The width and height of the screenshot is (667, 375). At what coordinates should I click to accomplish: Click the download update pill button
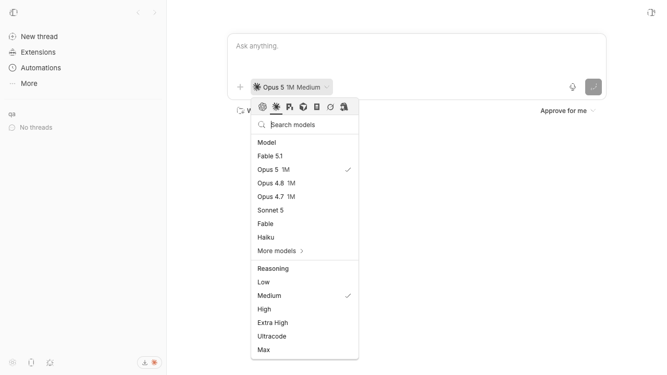point(150,362)
